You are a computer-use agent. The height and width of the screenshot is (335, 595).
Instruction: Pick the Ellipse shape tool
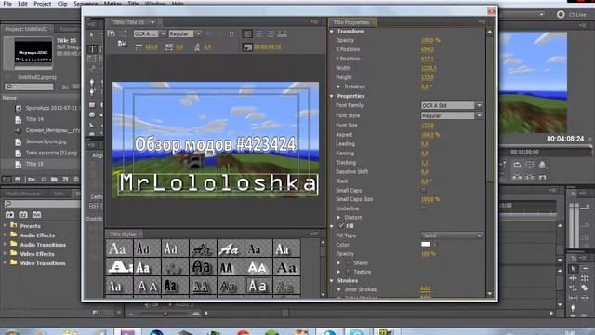pos(92,114)
